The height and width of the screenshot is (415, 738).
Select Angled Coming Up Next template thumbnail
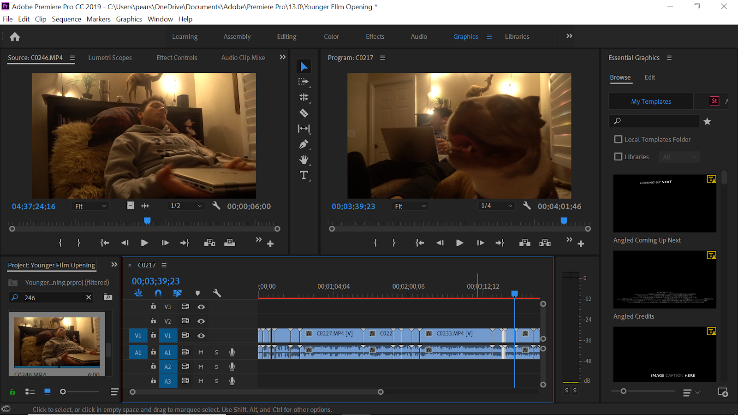[665, 203]
